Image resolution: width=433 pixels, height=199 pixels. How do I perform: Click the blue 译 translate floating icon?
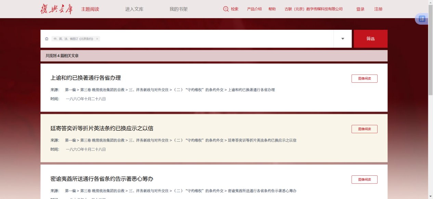422,19
